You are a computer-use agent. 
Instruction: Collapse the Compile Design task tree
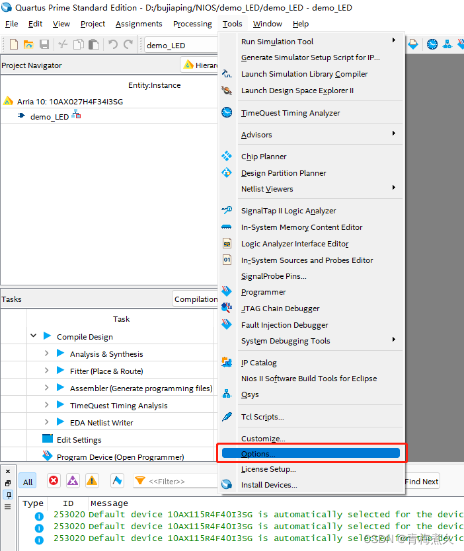click(x=34, y=336)
